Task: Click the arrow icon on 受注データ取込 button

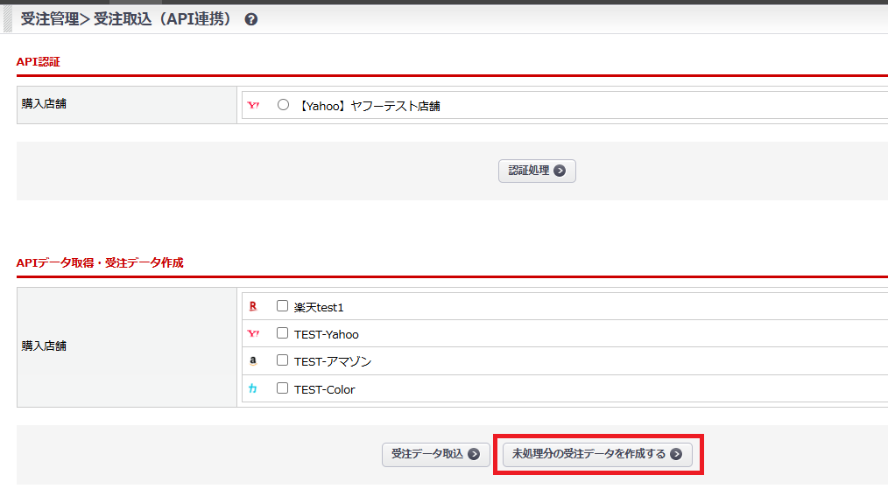Action: pos(474,454)
